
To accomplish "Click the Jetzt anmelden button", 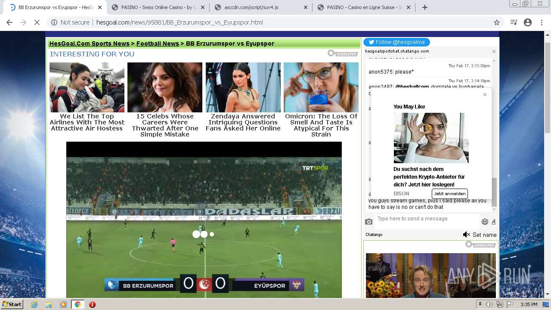I will click(x=449, y=194).
